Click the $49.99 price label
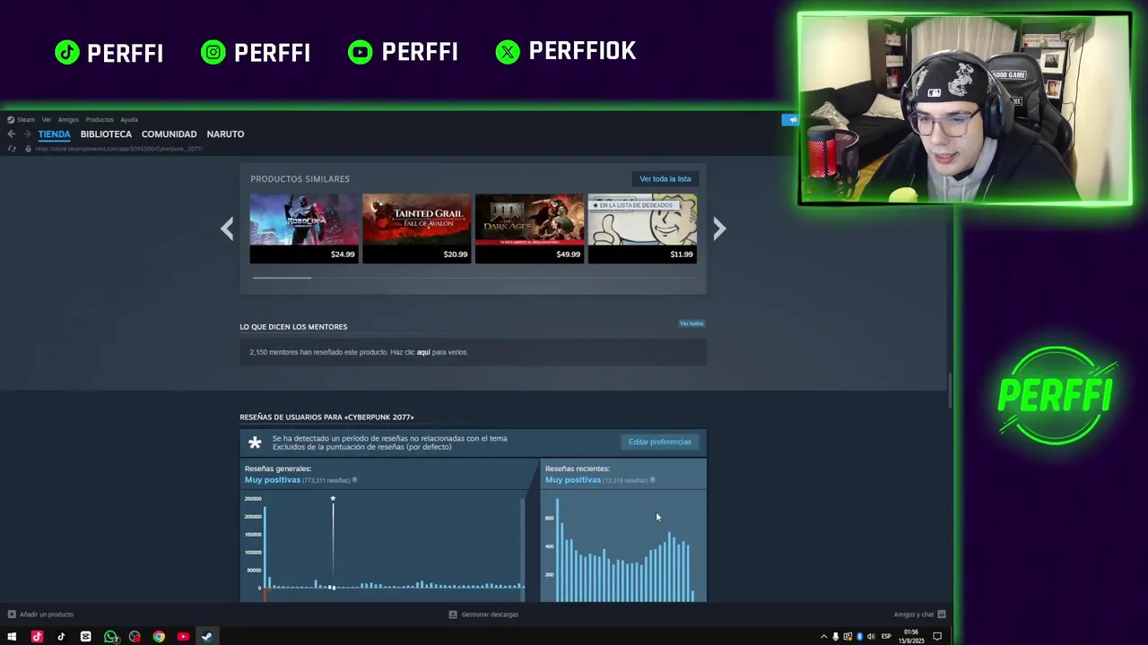This screenshot has width=1148, height=645. point(568,254)
